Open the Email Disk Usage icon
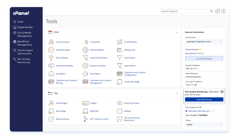Screen dimensions: 235x139 [120, 82]
